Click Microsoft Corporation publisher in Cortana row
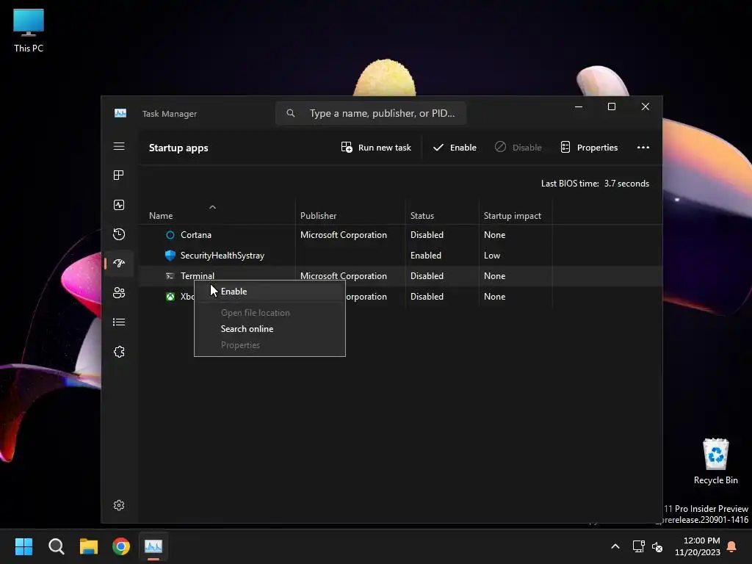 (x=344, y=235)
